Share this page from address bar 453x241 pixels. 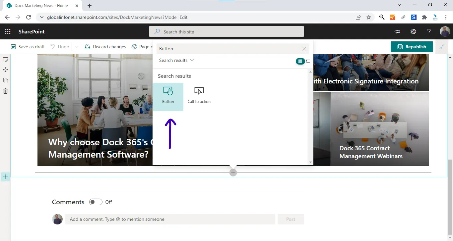pos(358,17)
